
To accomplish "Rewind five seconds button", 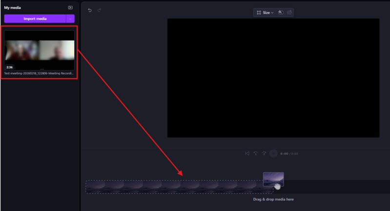I will [255, 154].
